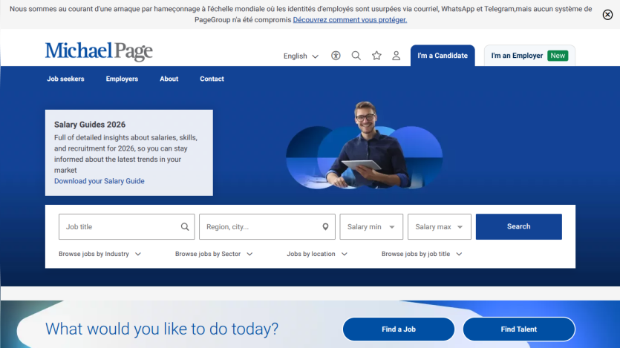Viewport: 620px width, 348px height.
Task: Open the English language dropdown
Action: click(301, 56)
